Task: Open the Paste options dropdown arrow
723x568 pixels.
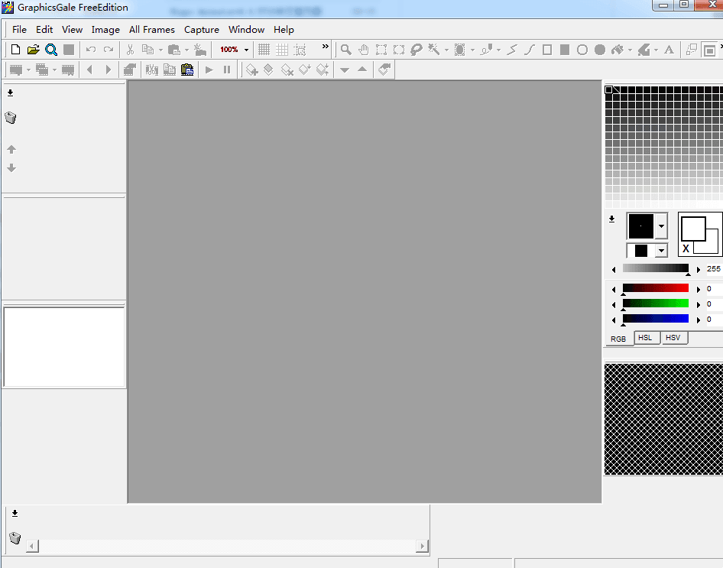Action: pyautogui.click(x=186, y=50)
